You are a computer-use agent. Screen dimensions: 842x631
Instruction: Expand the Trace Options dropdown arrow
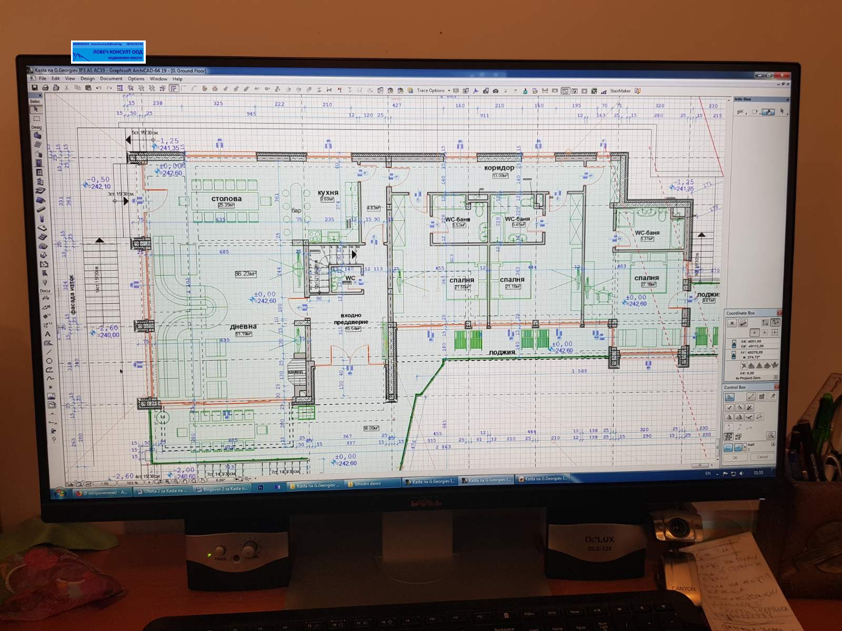coord(449,90)
